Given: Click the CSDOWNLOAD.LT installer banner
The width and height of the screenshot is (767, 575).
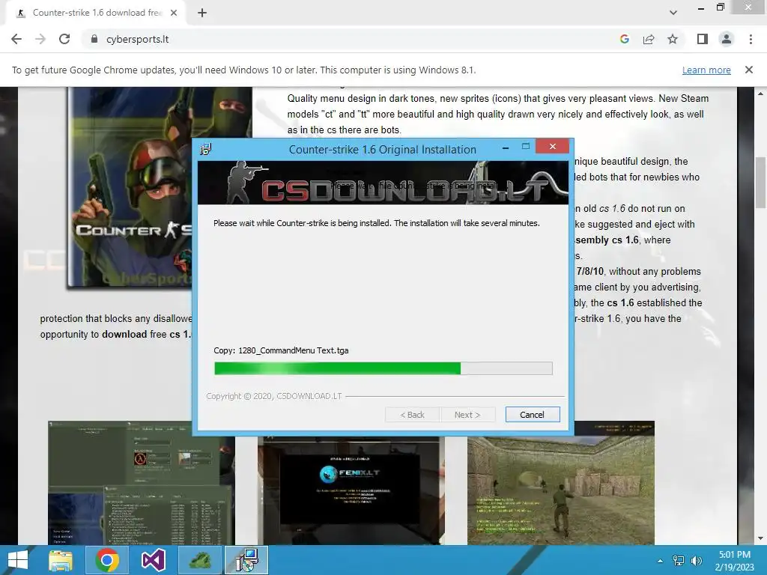Looking at the screenshot, I should pyautogui.click(x=383, y=183).
